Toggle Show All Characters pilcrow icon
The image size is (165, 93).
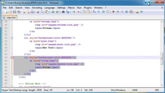pos(98,12)
